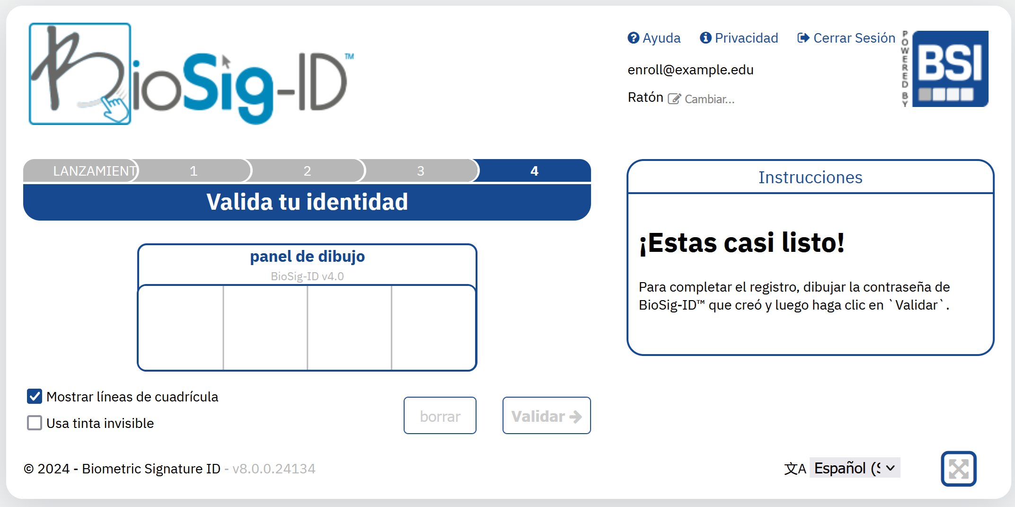This screenshot has height=507, width=1015.
Task: Enable Usa tinta invisible
Action: coord(34,423)
